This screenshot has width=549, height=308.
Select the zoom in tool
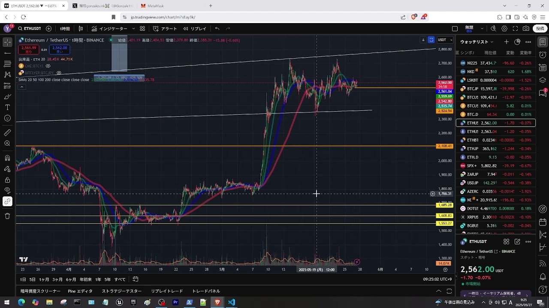coord(7,143)
